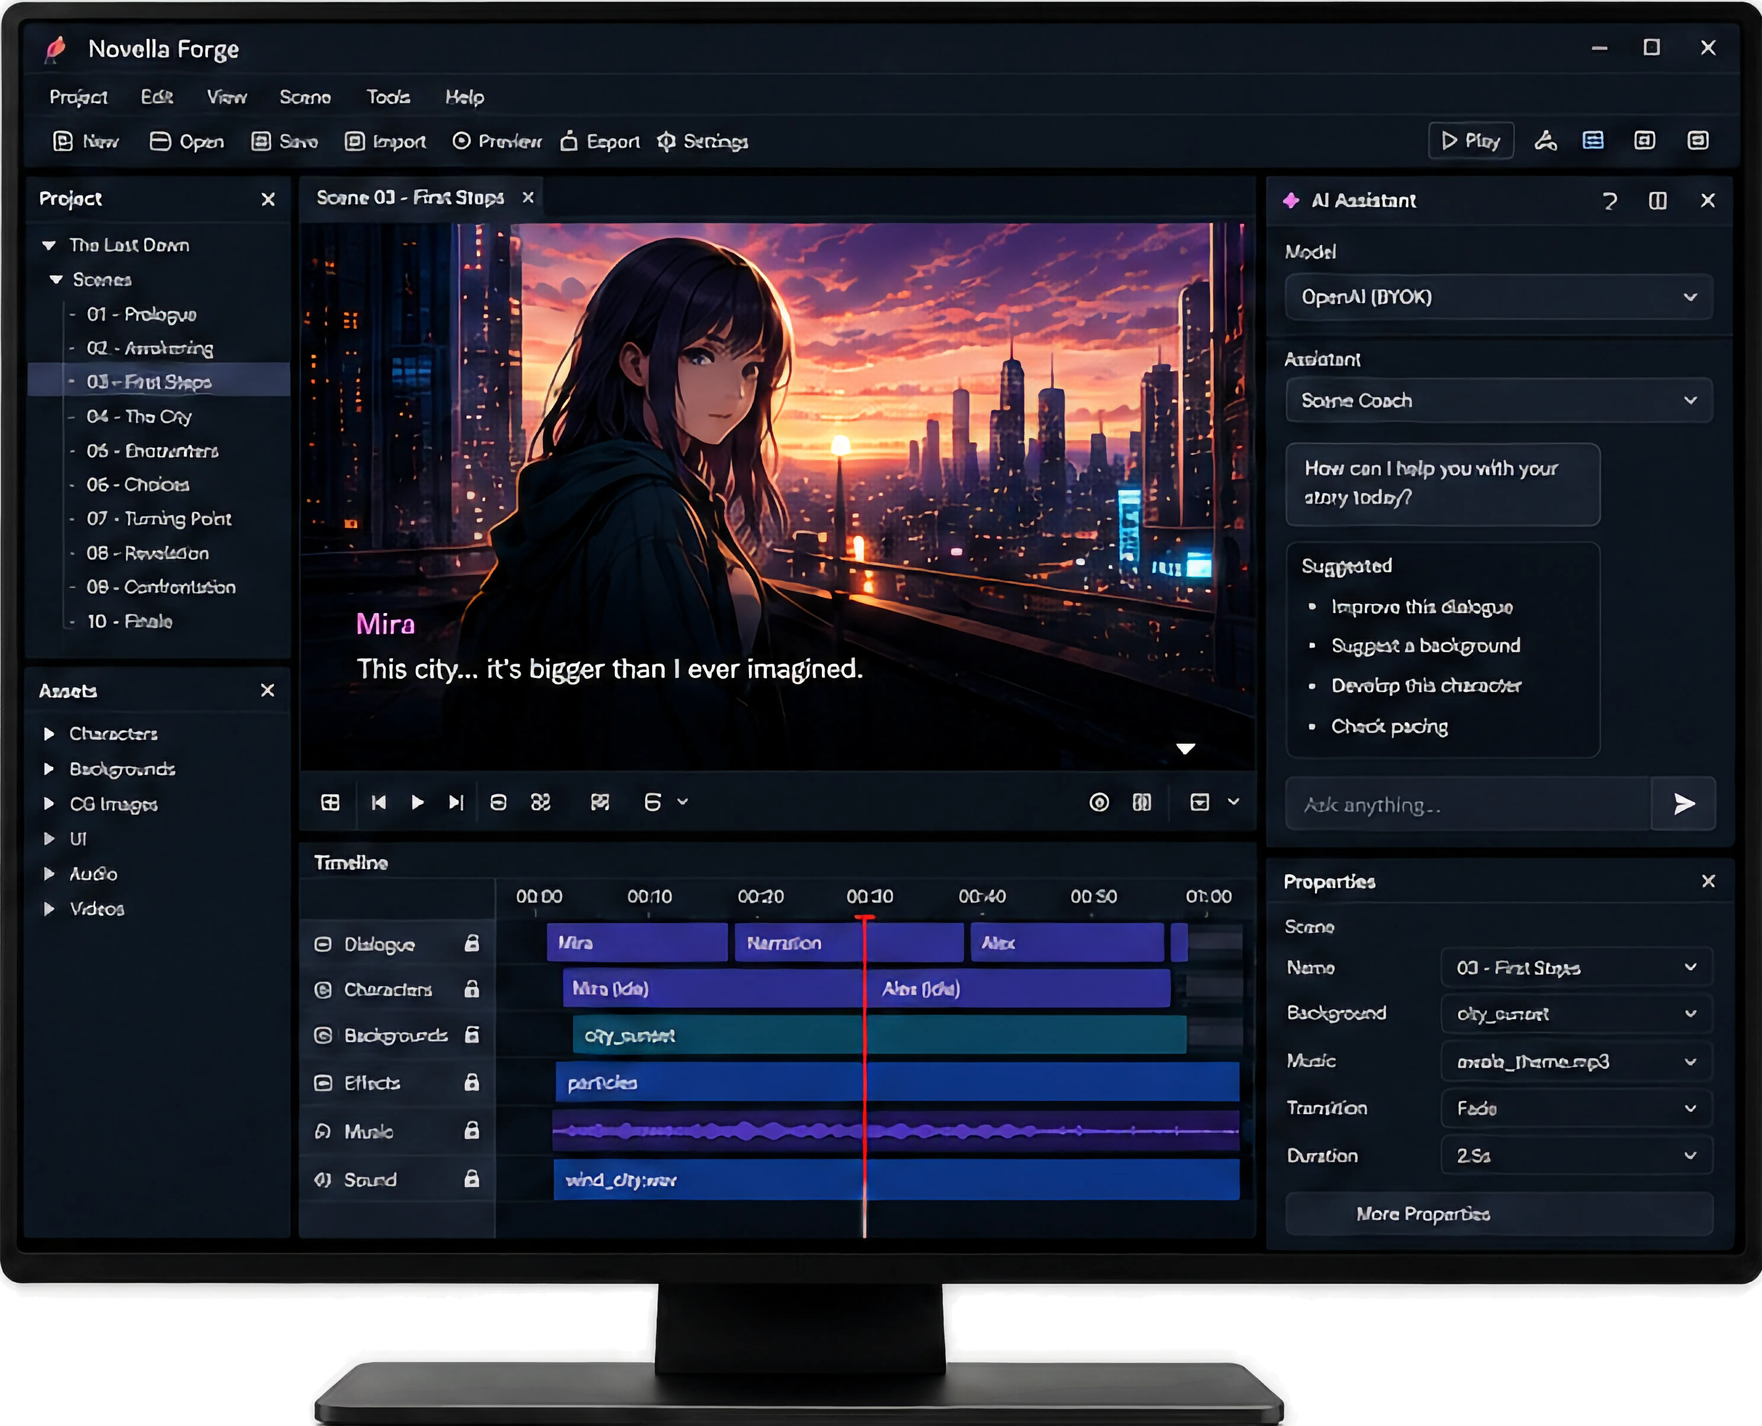Play the scene in preview controls

tap(417, 803)
